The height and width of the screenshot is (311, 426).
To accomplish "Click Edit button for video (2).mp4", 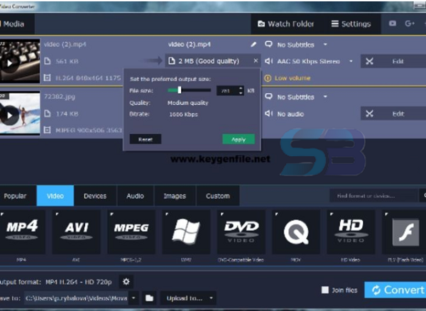I will 393,61.
